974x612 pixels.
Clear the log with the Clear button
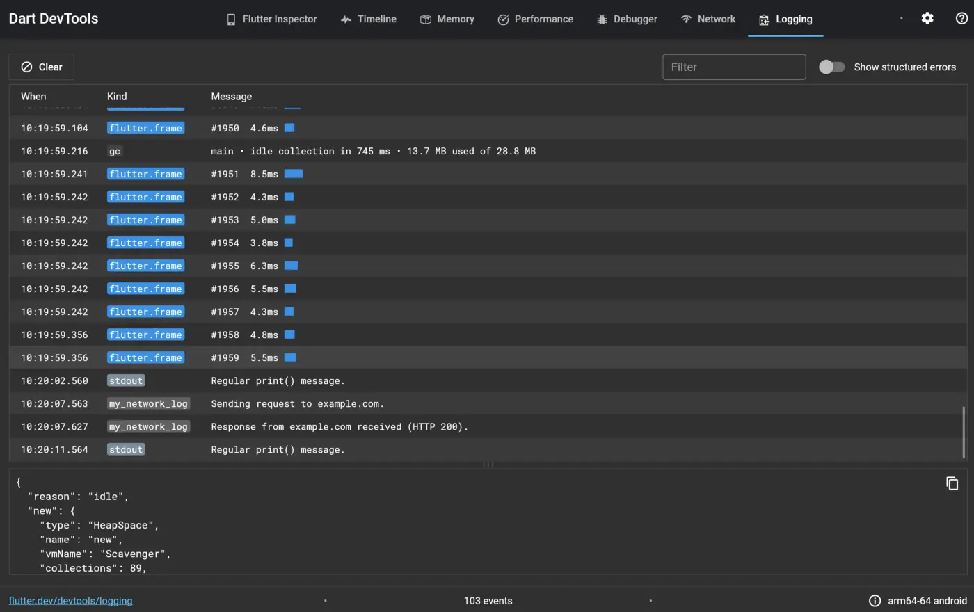tap(42, 67)
